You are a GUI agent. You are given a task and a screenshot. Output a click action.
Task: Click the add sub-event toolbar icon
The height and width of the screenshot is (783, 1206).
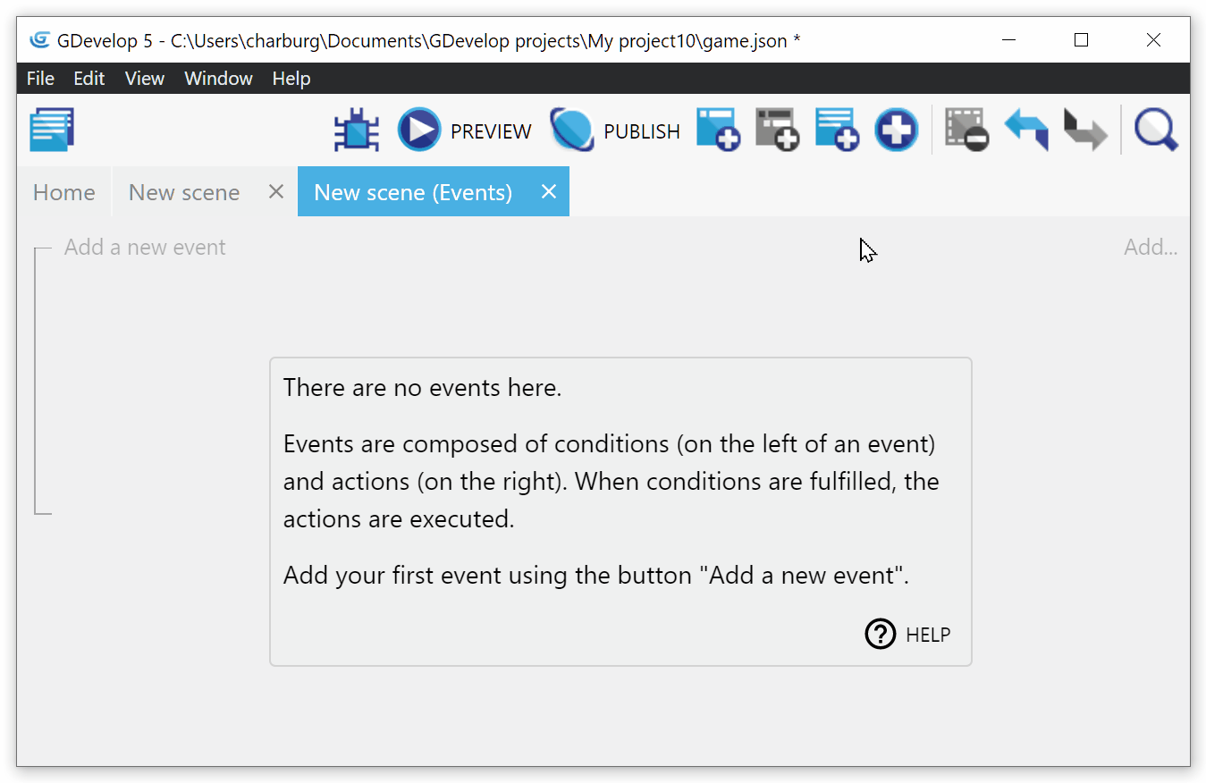777,130
